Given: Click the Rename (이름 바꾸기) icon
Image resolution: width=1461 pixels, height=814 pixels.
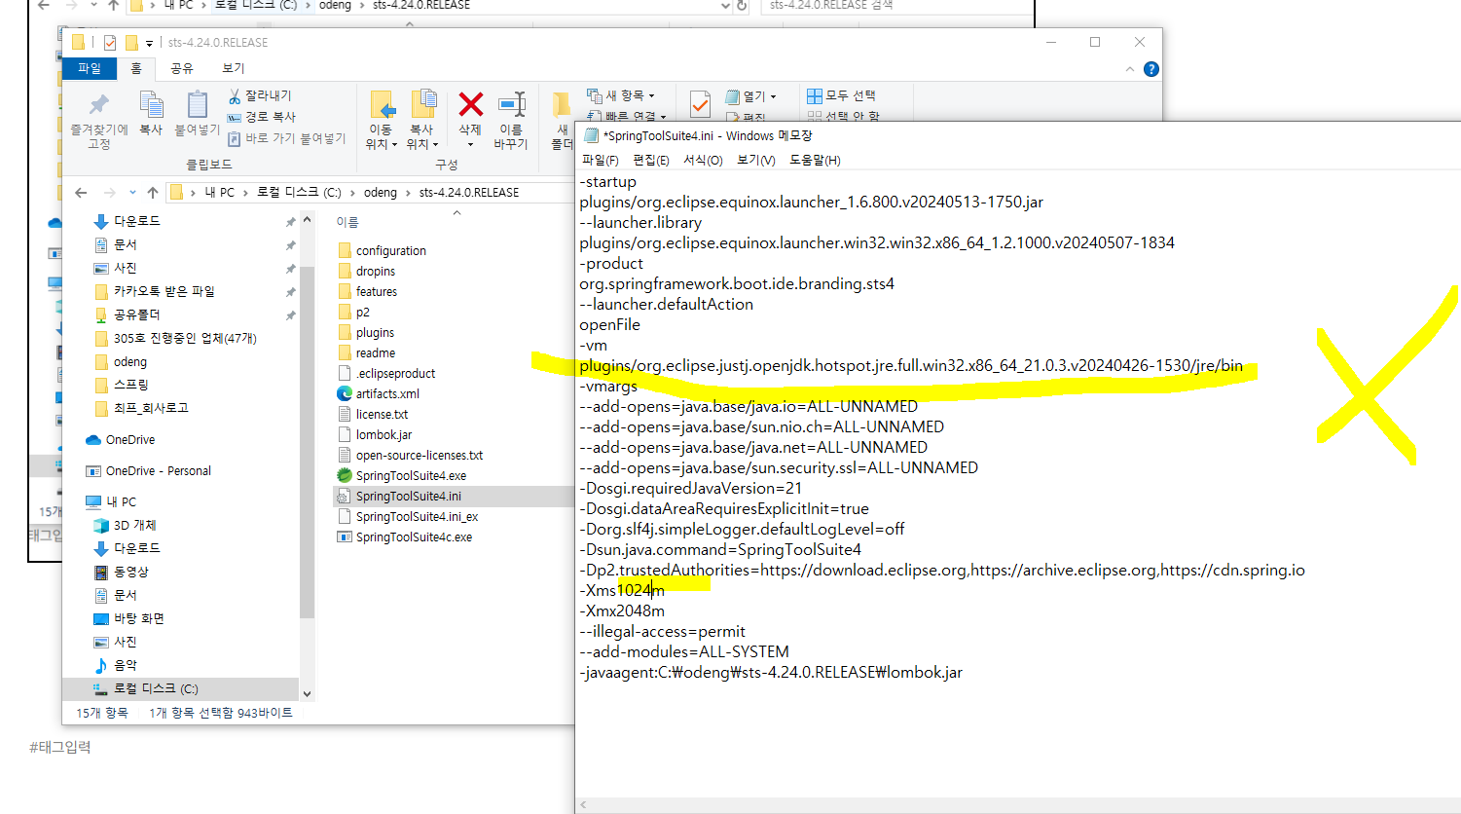Looking at the screenshot, I should [x=511, y=105].
